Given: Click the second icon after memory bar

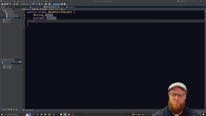Looking at the screenshot, I should point(65,4).
